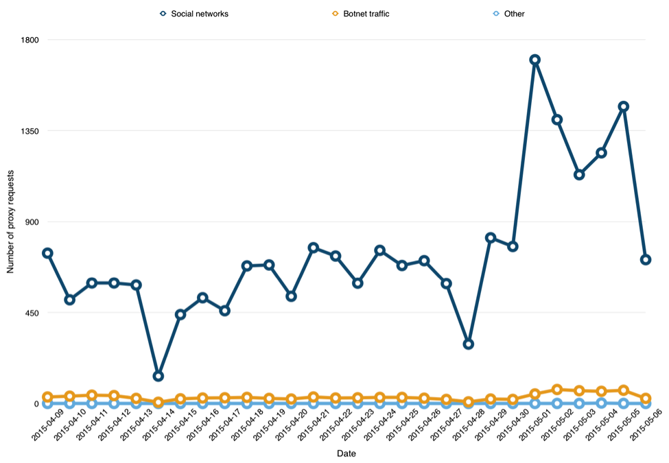Toggle the Other series legend entry
This screenshot has height=463, width=669.
click(508, 14)
